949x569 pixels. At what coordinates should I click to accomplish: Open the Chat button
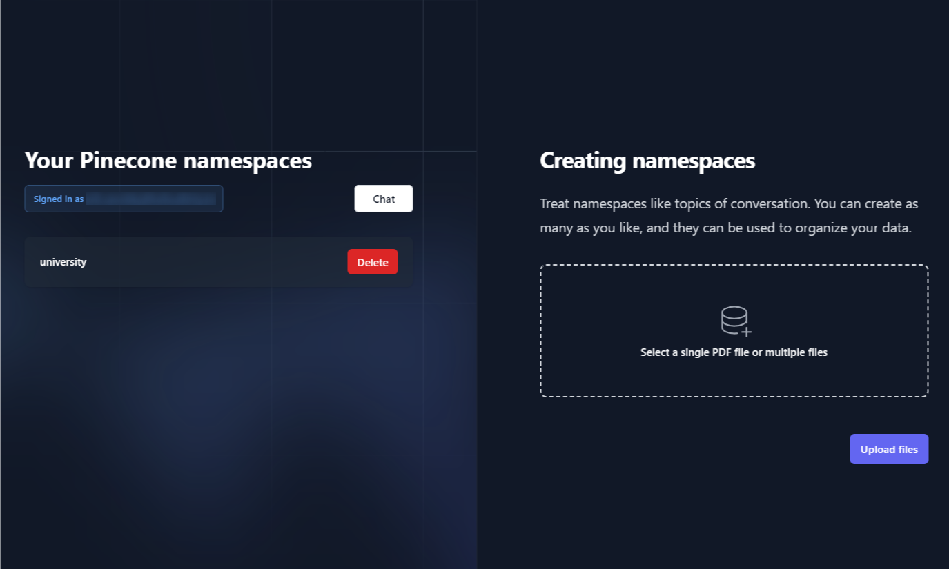point(384,199)
